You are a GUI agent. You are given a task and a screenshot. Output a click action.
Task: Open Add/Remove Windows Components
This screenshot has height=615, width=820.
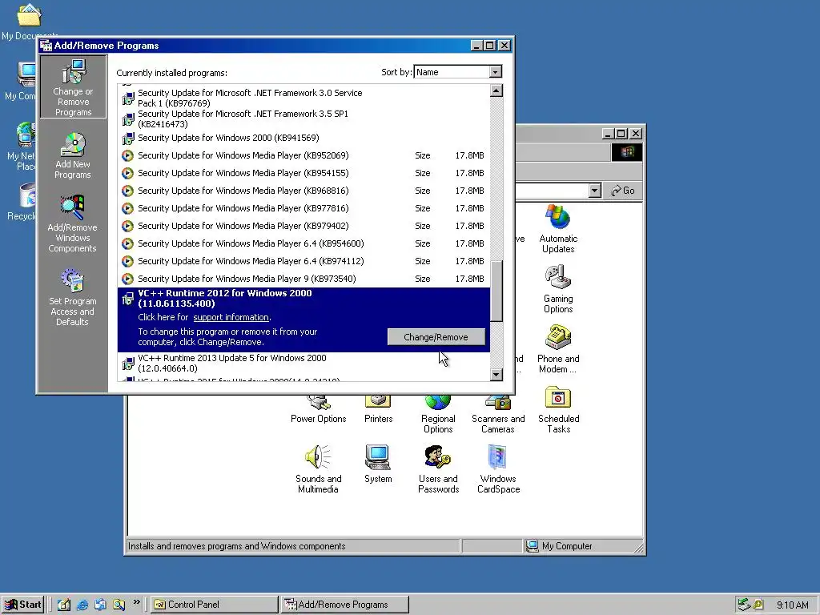(x=72, y=224)
